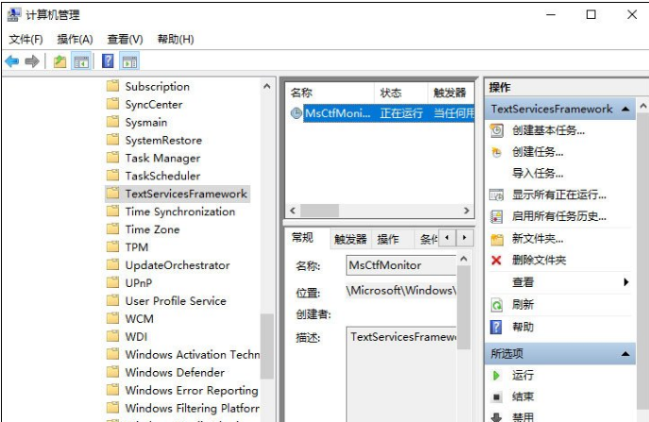The height and width of the screenshot is (422, 649).
Task: Click the Forward arrow toolbar icon
Action: pyautogui.click(x=32, y=61)
